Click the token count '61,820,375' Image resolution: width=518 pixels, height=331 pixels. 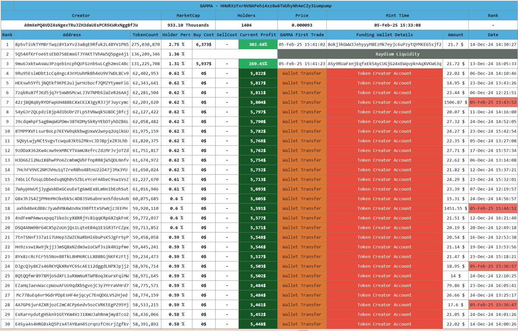[145, 141]
